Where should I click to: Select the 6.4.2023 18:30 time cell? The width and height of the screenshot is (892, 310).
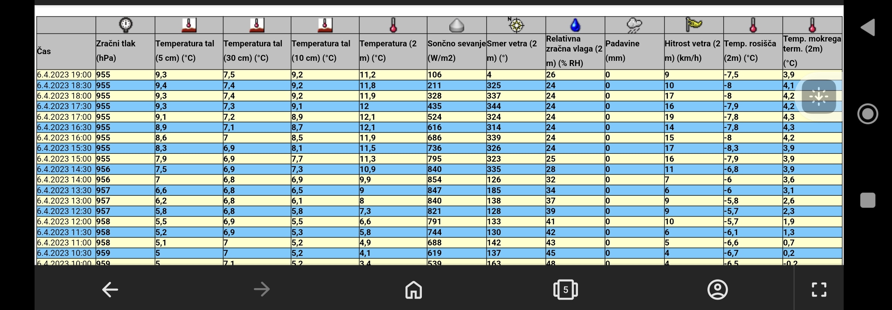(66, 85)
